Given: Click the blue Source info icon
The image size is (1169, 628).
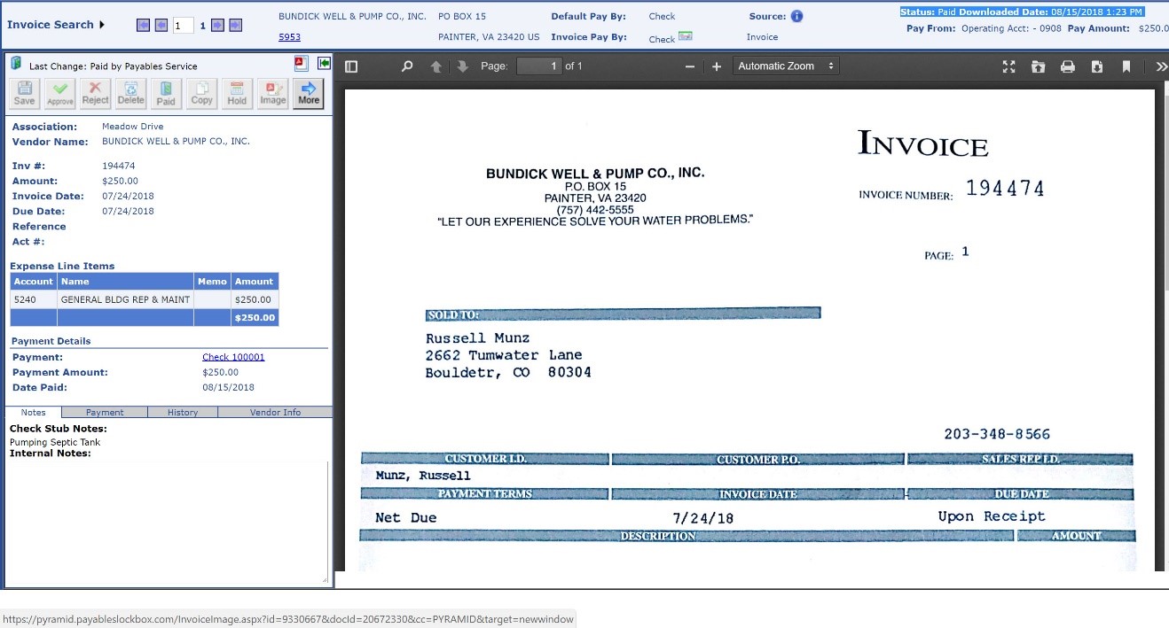Looking at the screenshot, I should pos(796,16).
